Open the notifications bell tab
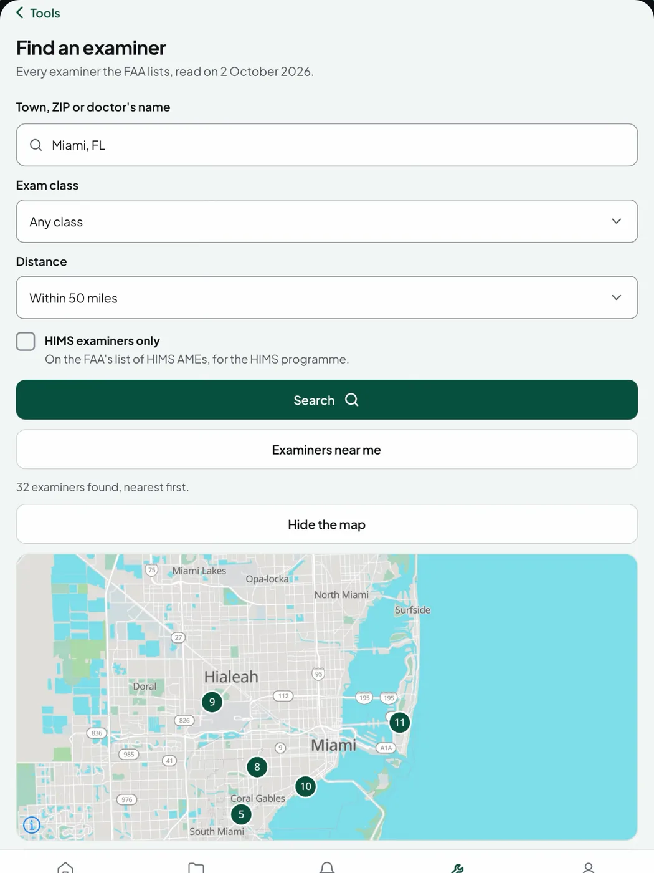The height and width of the screenshot is (873, 654). [x=327, y=867]
